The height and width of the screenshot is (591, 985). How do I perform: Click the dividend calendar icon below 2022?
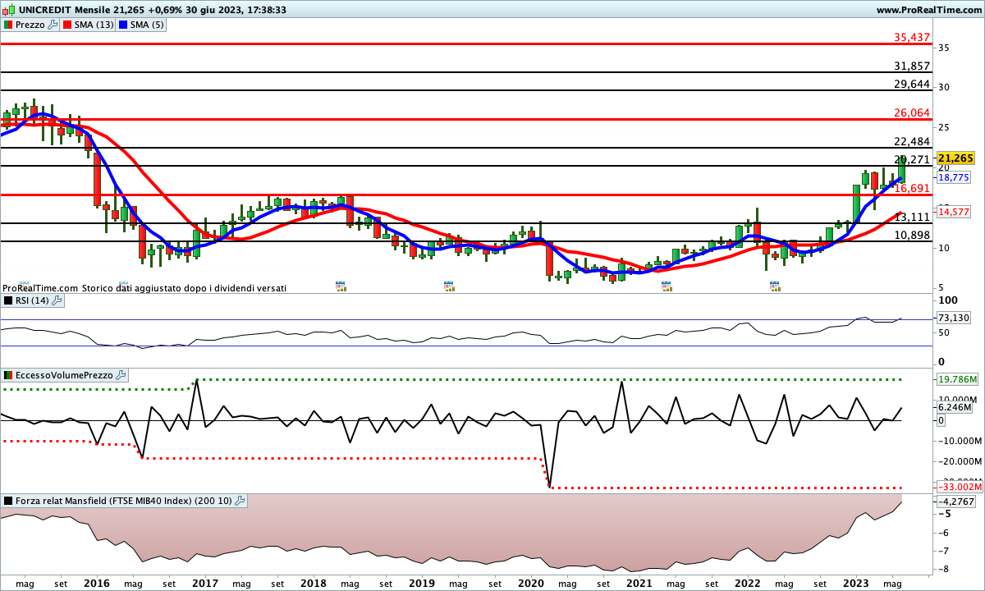pos(775,286)
